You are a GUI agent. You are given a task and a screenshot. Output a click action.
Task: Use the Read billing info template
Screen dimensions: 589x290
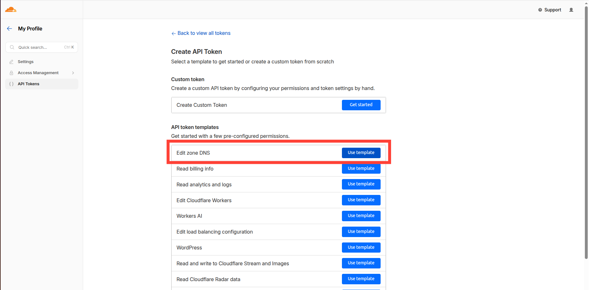coord(361,169)
